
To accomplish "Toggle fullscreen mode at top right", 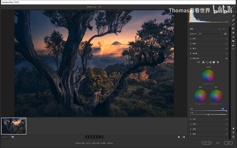I will click(233, 7).
